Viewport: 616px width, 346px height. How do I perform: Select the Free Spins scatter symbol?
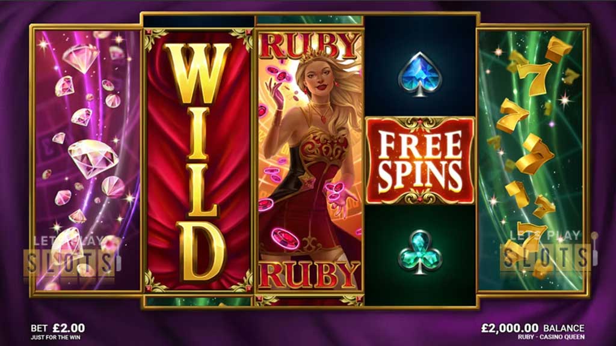click(x=420, y=160)
